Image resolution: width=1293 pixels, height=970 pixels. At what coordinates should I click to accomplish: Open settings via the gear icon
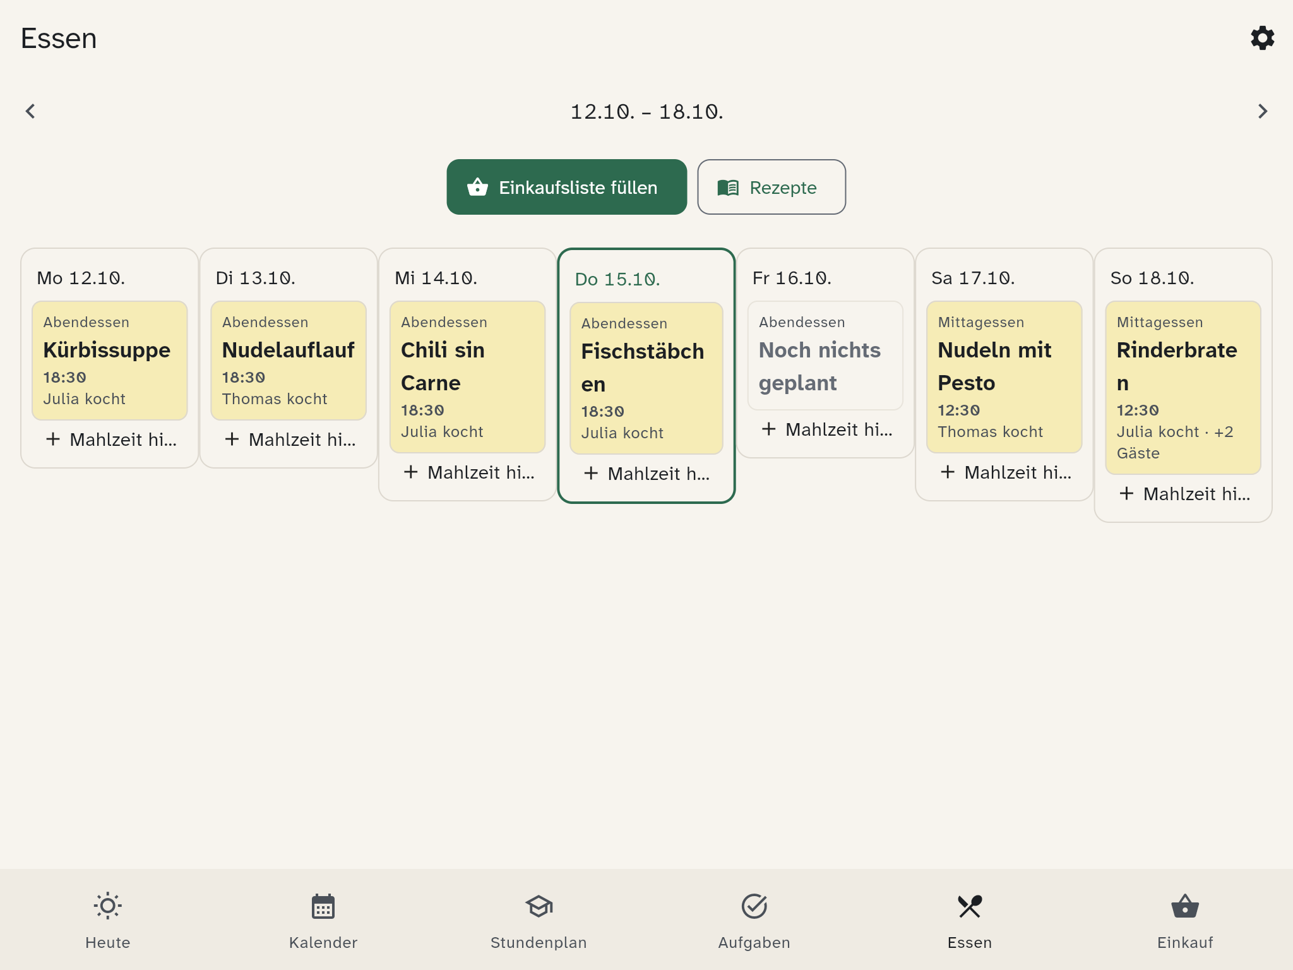pos(1262,38)
